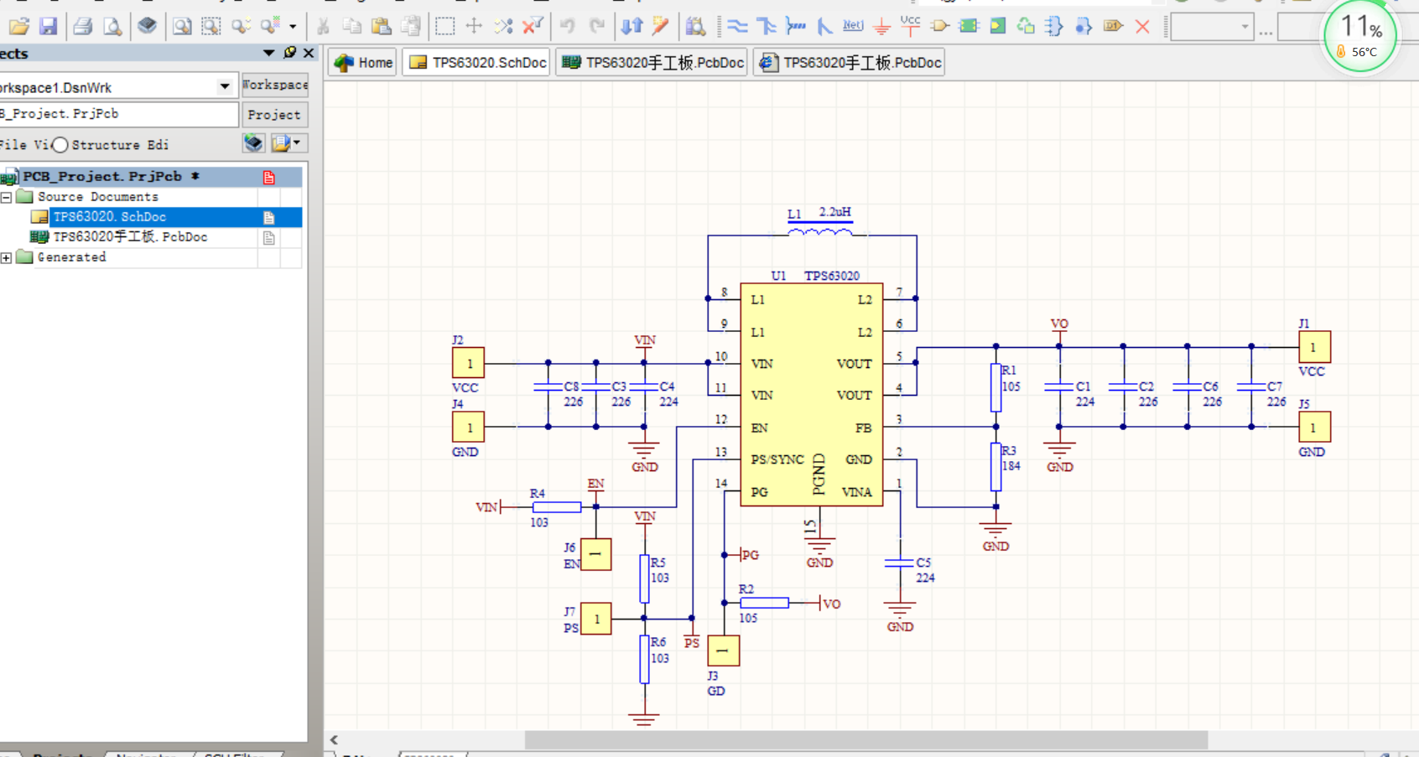The width and height of the screenshot is (1419, 757).
Task: Open the zoom selected objects dropdown arrow
Action: click(x=293, y=26)
